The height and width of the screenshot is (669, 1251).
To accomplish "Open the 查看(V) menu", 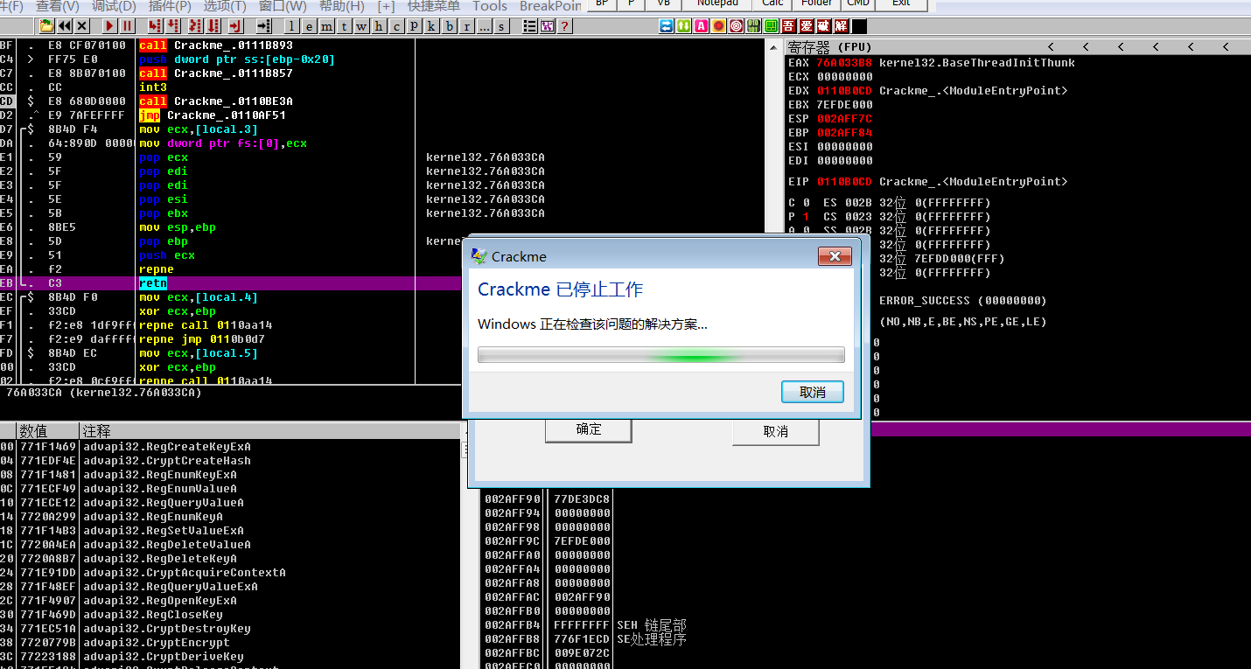I will click(x=57, y=6).
